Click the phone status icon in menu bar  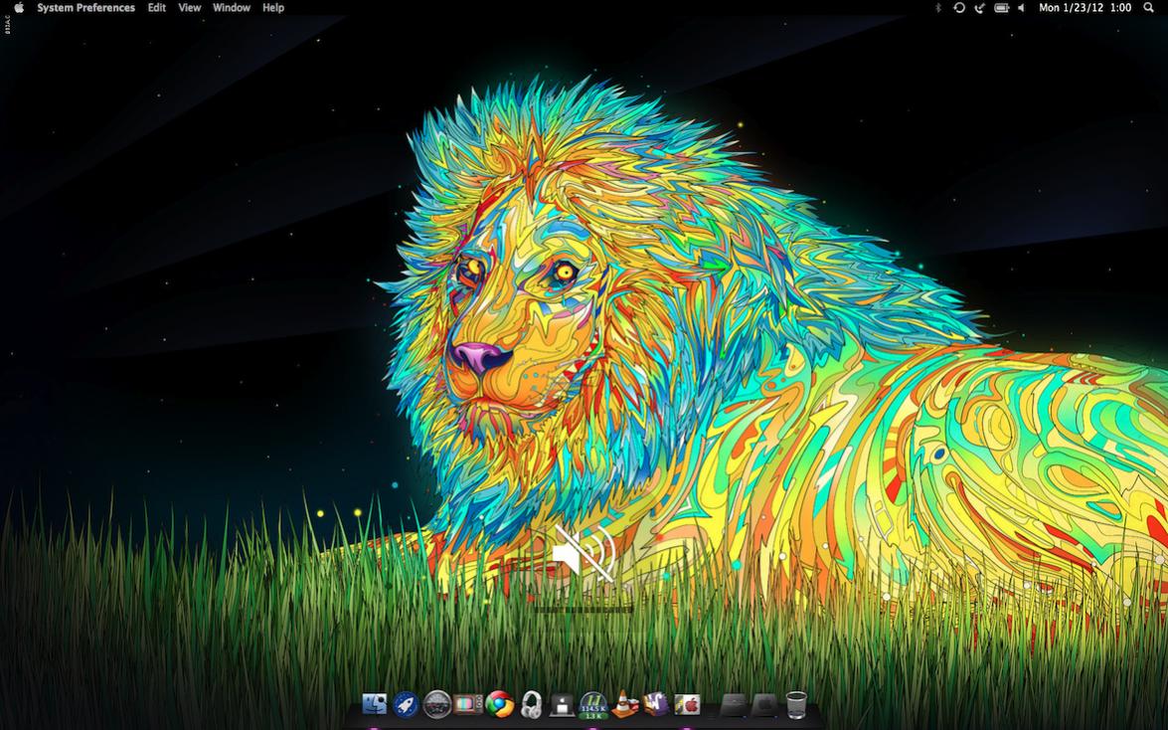979,7
